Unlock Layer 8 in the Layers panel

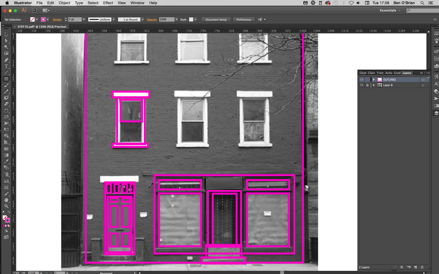tap(367, 85)
